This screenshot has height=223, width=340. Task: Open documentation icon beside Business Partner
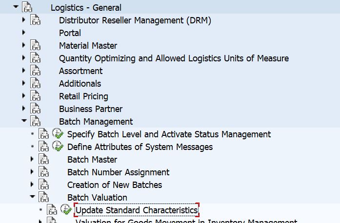(x=35, y=109)
